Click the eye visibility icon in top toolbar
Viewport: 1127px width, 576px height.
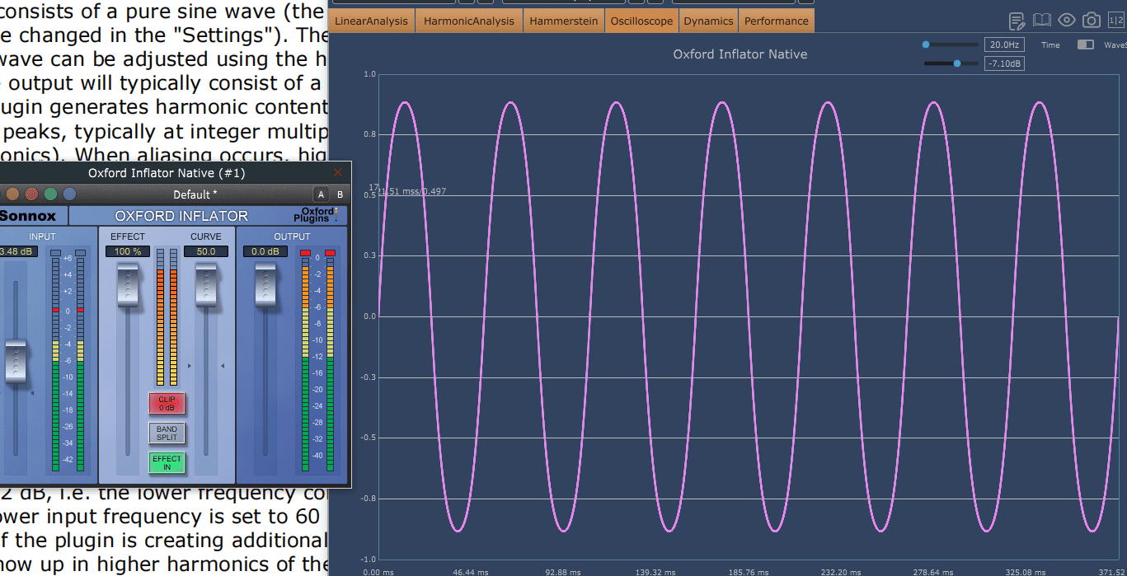[x=1067, y=21]
